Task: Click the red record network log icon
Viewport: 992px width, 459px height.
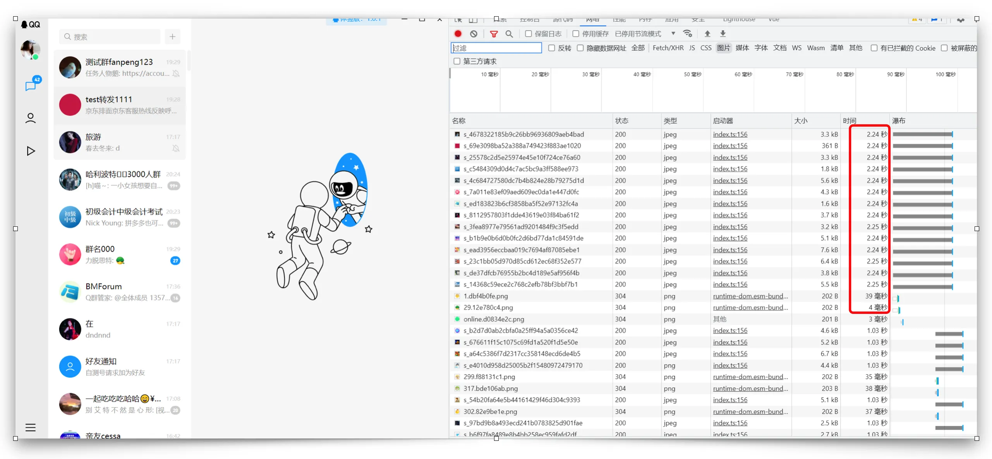Action: 458,34
